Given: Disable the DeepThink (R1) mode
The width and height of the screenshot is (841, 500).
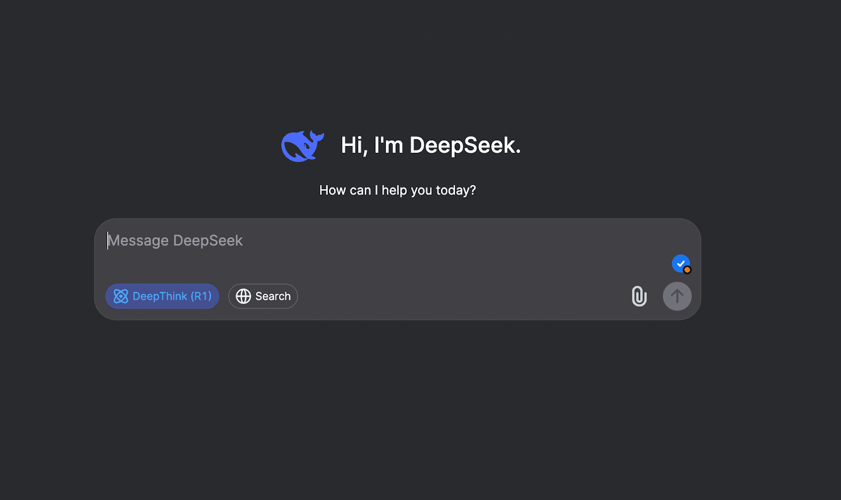Looking at the screenshot, I should [x=162, y=296].
